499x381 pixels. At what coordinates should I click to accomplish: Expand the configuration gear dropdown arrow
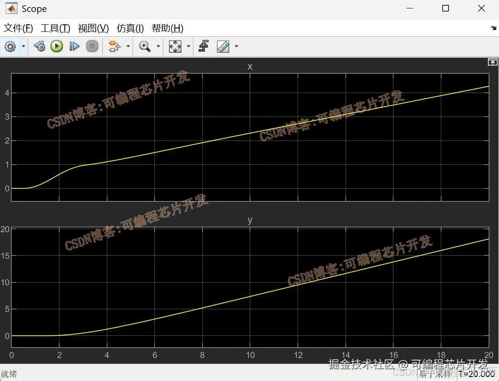tap(23, 47)
